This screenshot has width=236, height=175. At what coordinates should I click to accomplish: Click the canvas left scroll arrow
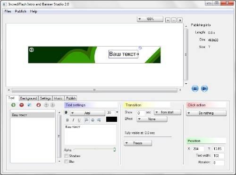[x=9, y=90]
